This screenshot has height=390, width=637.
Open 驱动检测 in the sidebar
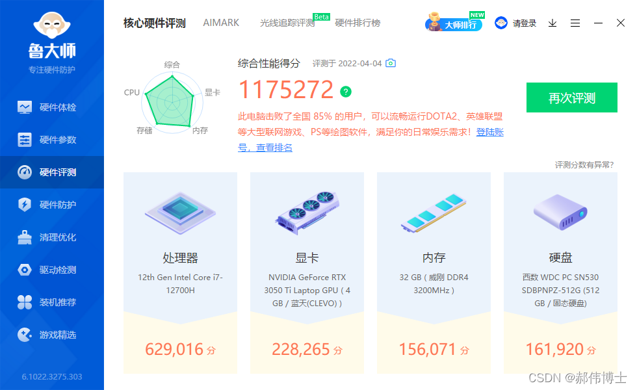click(x=52, y=270)
